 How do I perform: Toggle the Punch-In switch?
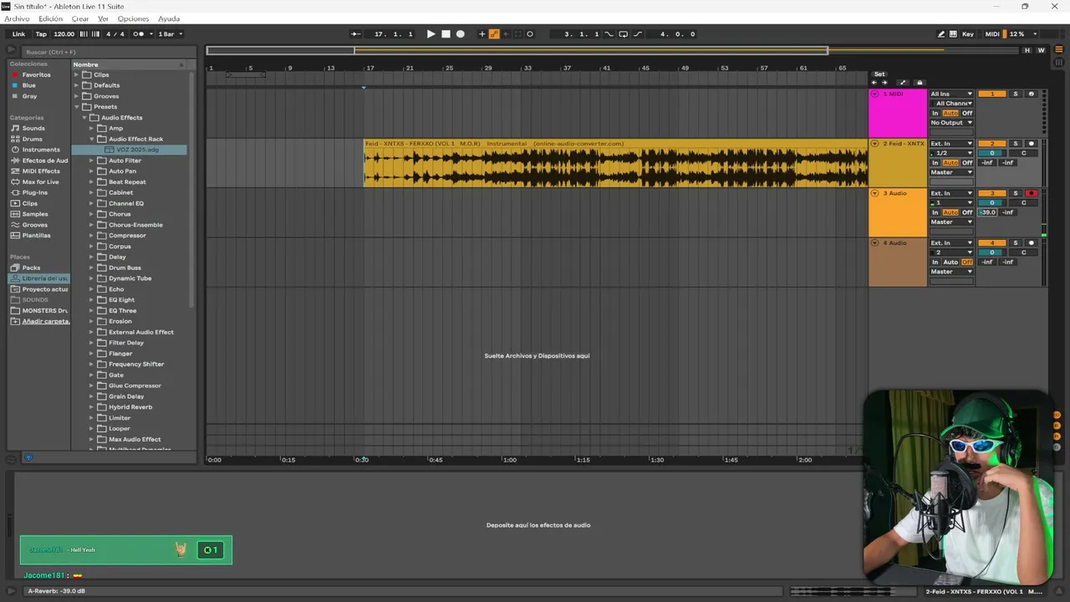coord(609,34)
